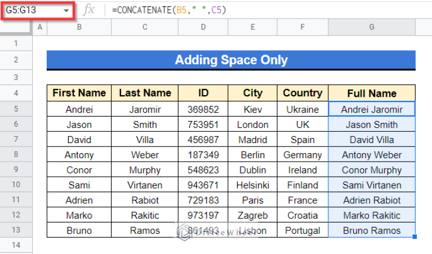Screen dimensions: 432x254
Task: Select the 'Croatia' cell
Action: point(302,215)
